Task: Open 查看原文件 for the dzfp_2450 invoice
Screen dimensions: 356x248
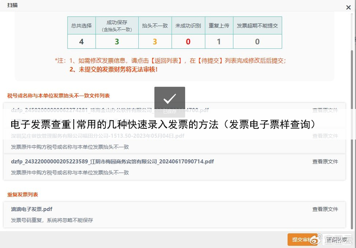Action: (325, 109)
